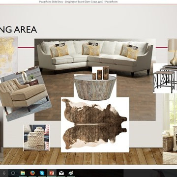Click the rightmost gray taskbar app icon

point(71,173)
